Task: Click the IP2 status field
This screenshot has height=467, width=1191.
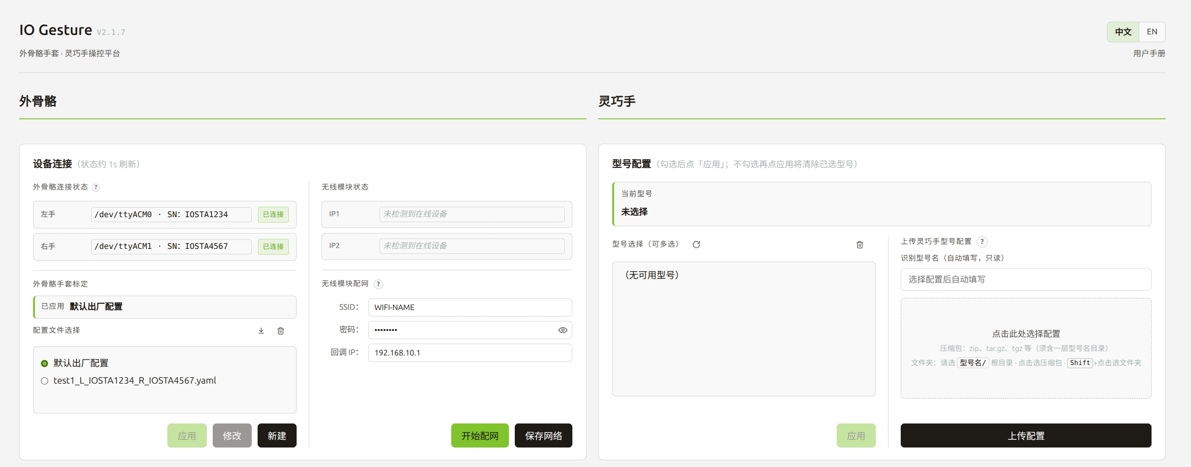Action: [472, 246]
